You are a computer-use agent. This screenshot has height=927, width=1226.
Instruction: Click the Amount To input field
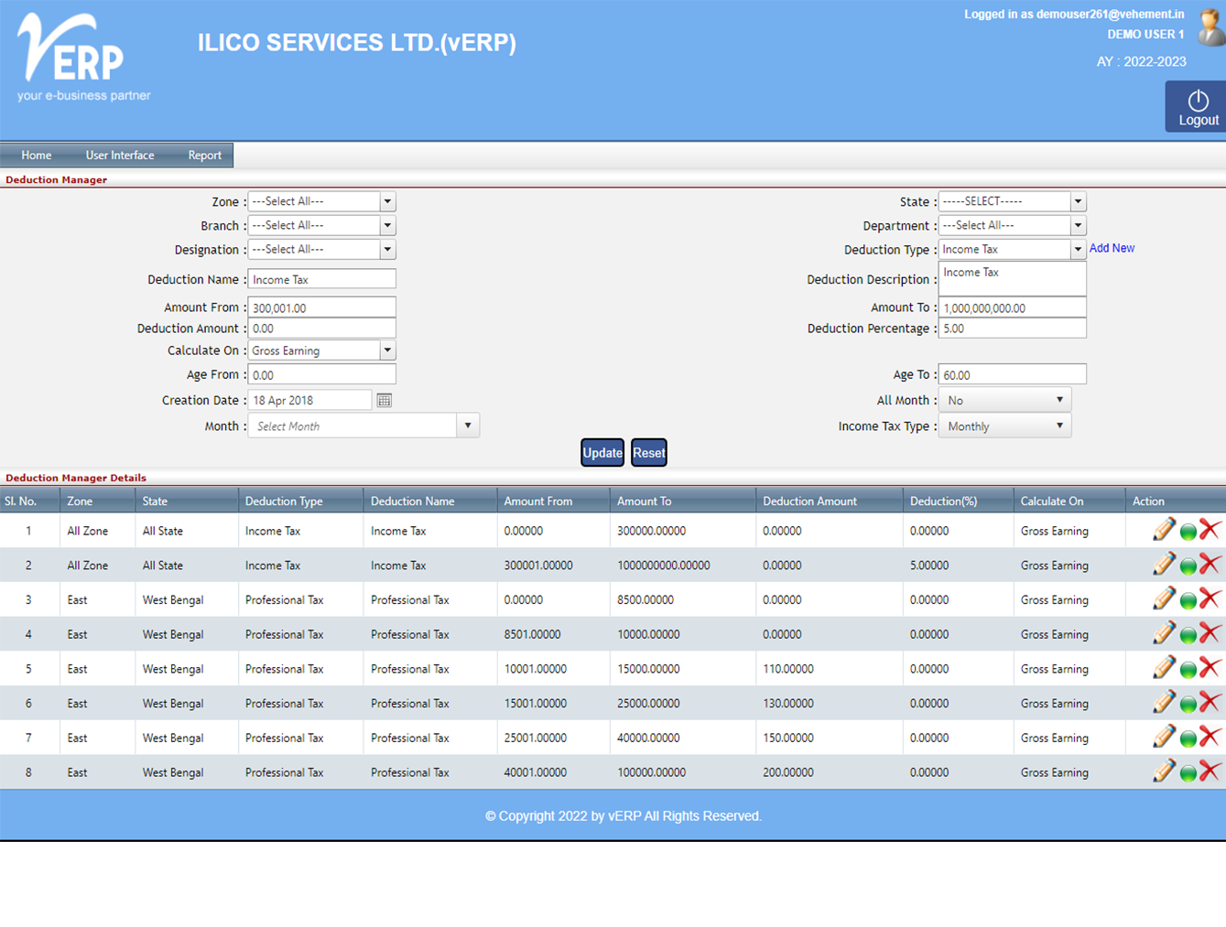1012,307
